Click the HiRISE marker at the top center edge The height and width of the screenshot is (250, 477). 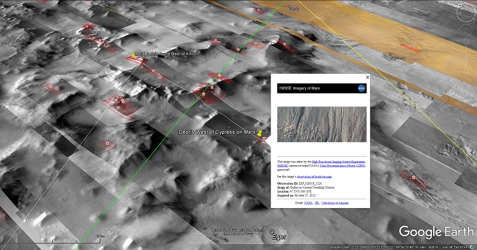(259, 10)
